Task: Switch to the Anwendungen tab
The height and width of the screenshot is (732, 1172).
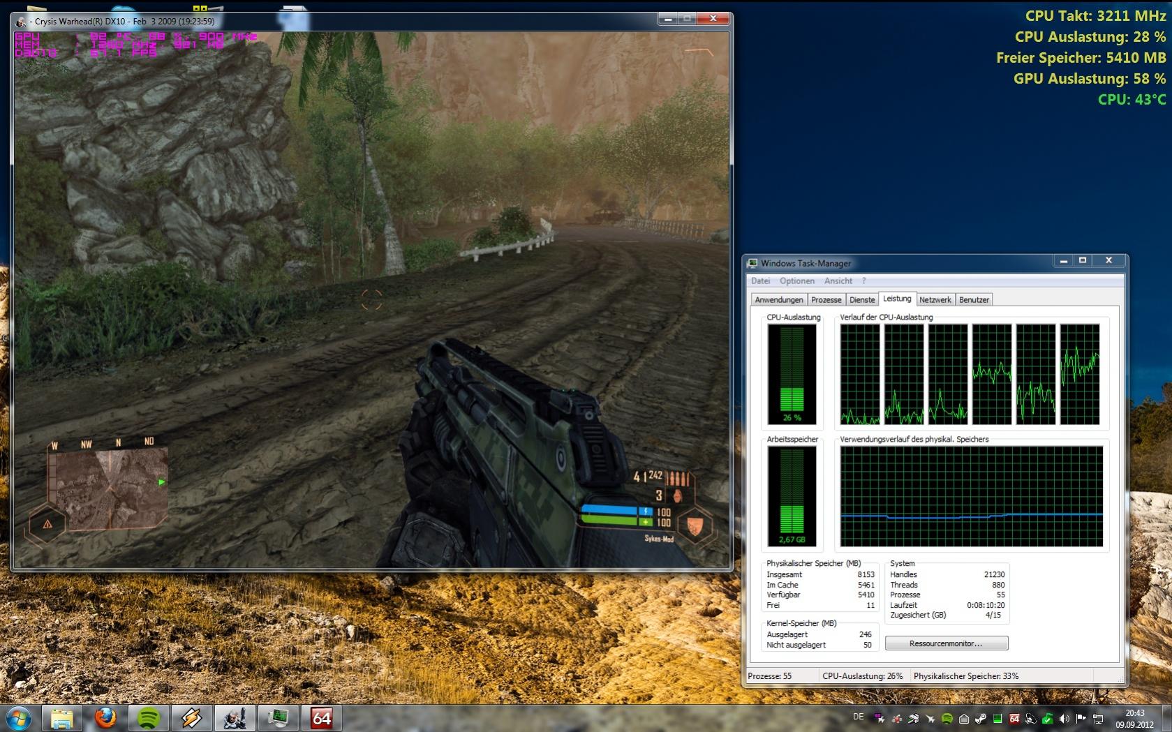Action: [x=779, y=300]
